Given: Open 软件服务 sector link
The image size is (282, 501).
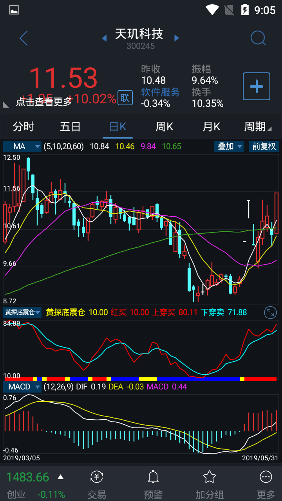Looking at the screenshot, I should [x=160, y=92].
